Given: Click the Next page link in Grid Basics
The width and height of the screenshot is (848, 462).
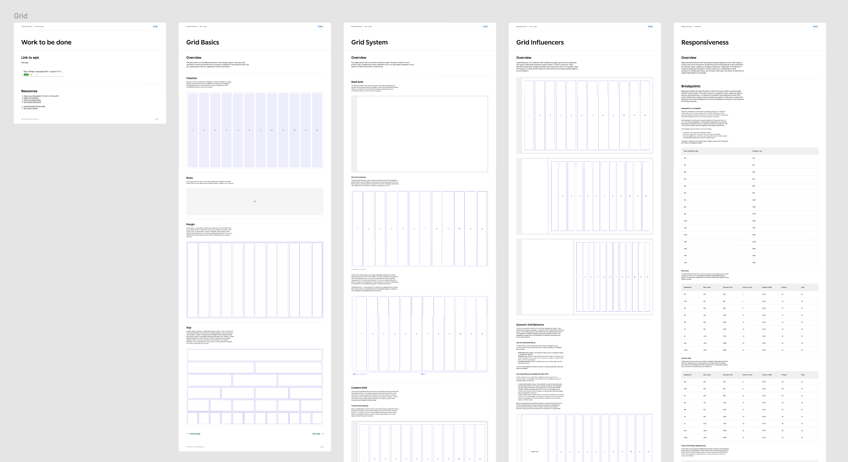Looking at the screenshot, I should [x=316, y=434].
